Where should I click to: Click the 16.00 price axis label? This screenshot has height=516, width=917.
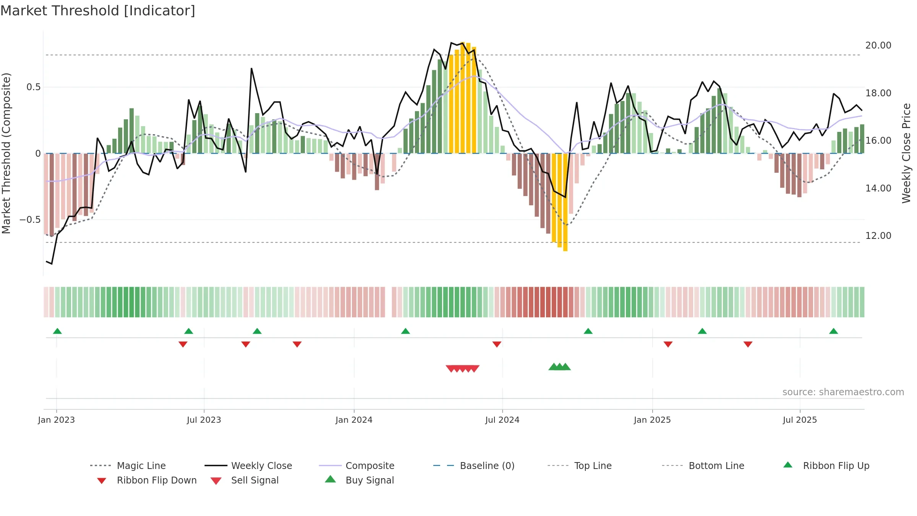click(x=878, y=140)
